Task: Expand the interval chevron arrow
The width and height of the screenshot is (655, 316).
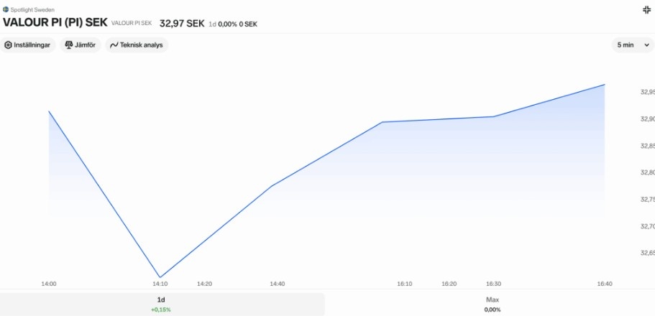Action: pyautogui.click(x=647, y=45)
